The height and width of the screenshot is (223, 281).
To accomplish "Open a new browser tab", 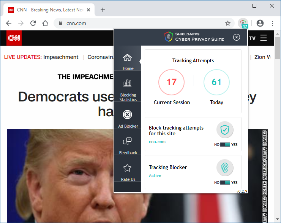I will [x=103, y=10].
